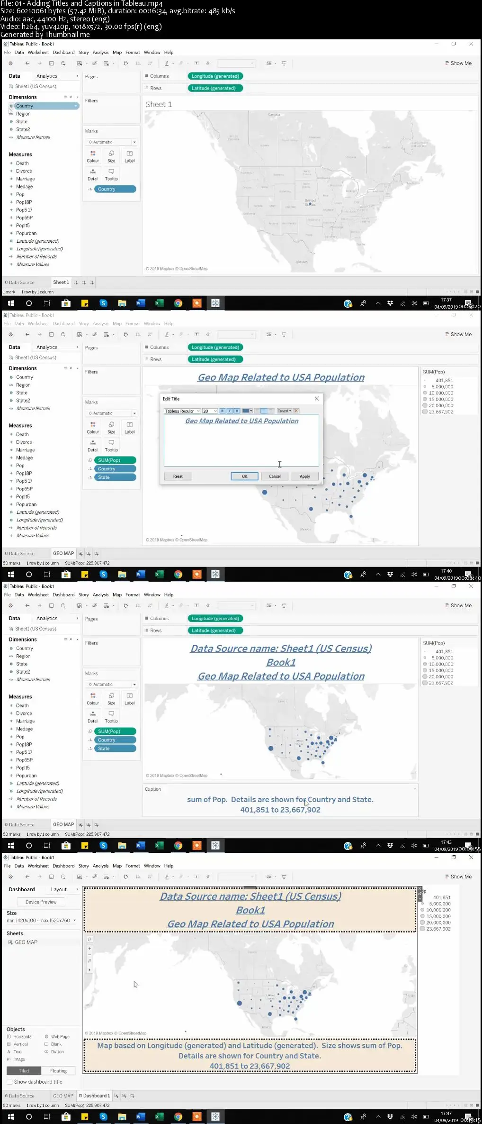482x1124 pixels.
Task: Open Dashboard menu in Dashboard 1 window
Action: (63, 866)
